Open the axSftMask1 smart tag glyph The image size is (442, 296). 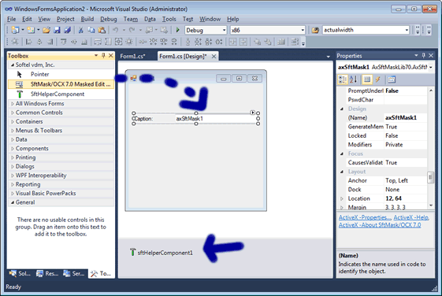point(252,113)
